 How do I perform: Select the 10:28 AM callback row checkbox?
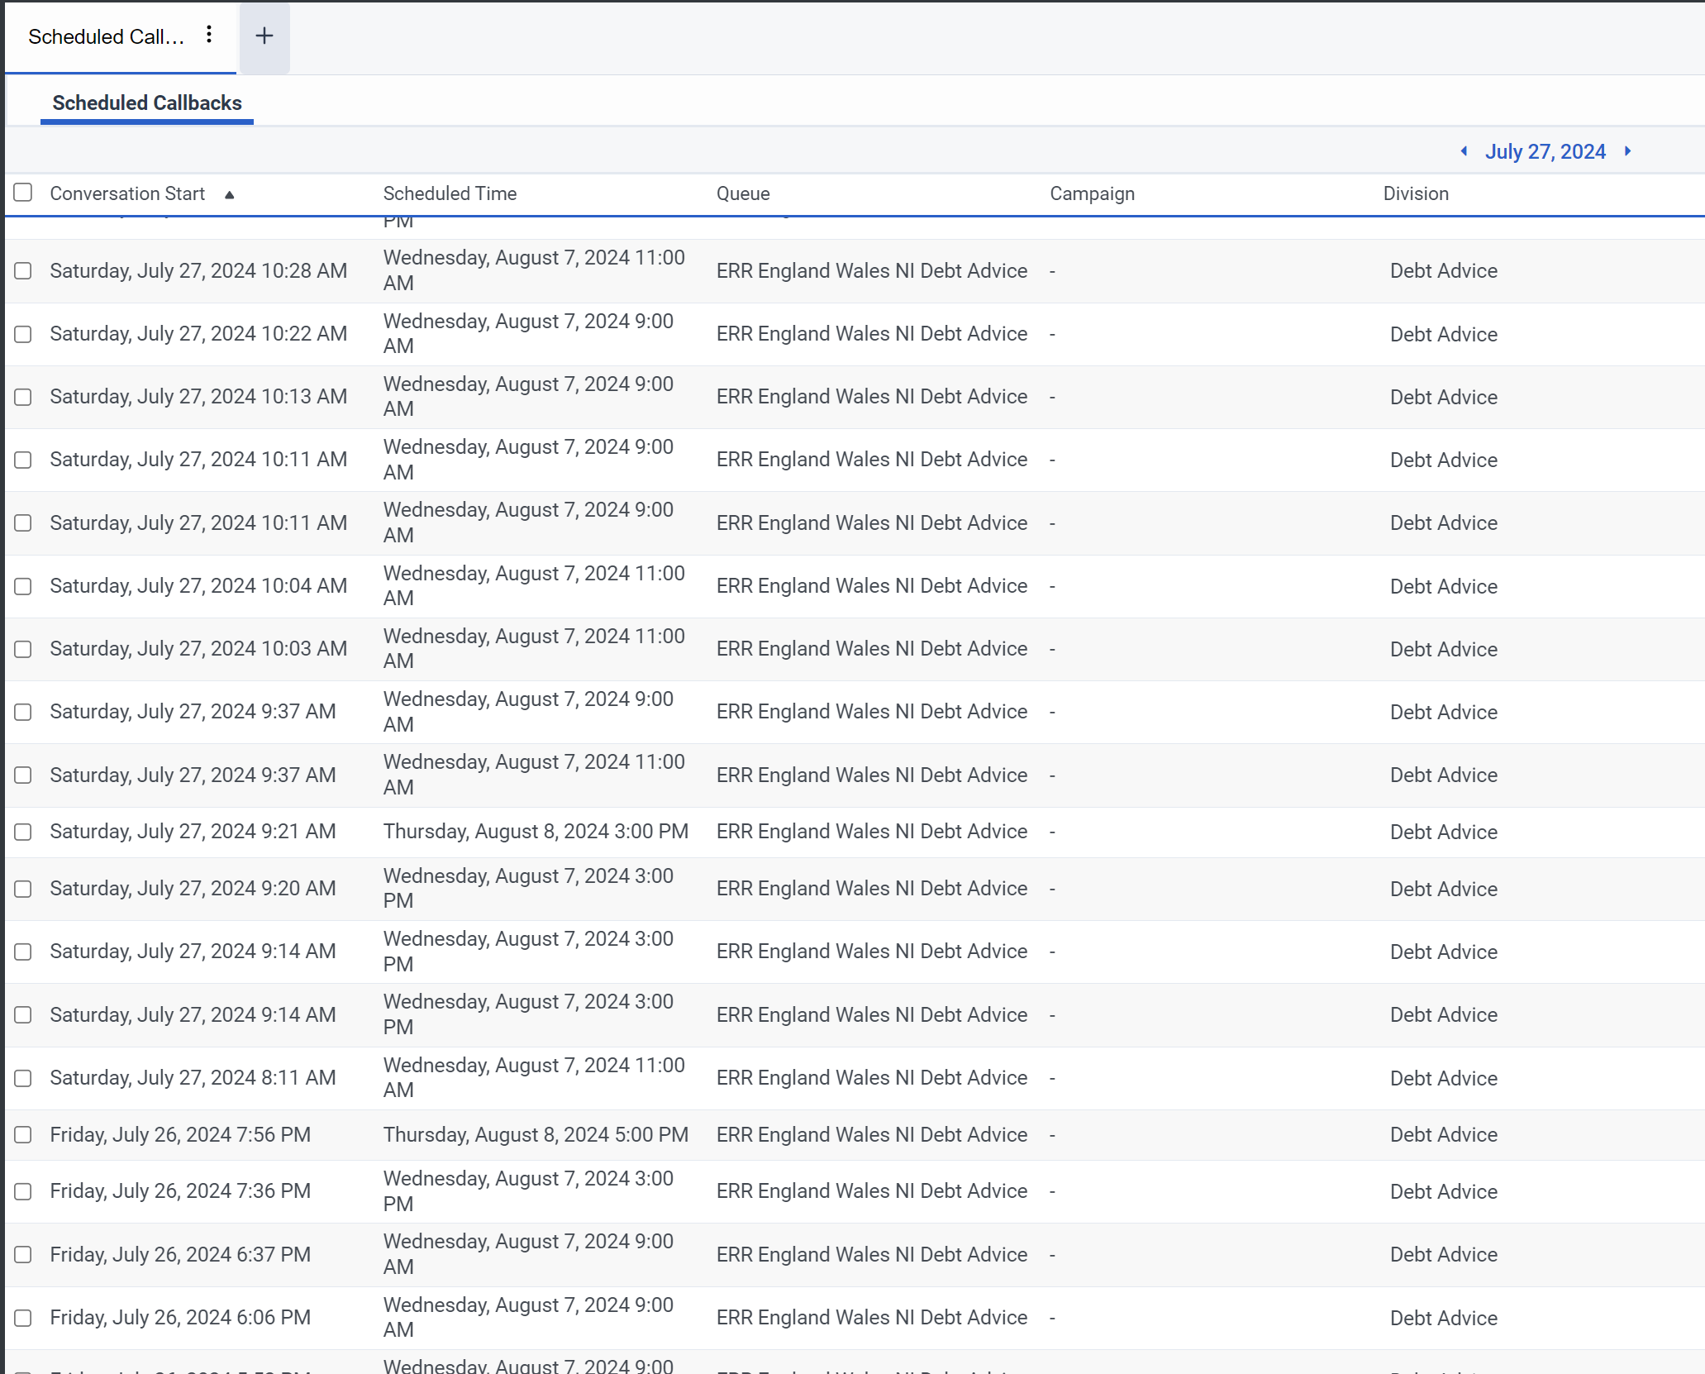click(23, 271)
